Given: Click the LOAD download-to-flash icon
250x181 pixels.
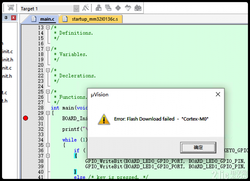Looking at the screenshot, I should [x=11, y=8].
